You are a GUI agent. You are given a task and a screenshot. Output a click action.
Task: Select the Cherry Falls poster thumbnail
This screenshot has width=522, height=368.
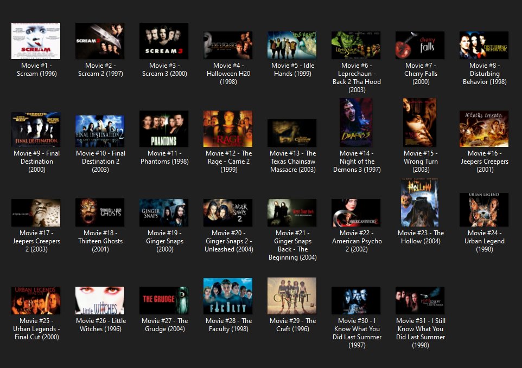(420, 45)
